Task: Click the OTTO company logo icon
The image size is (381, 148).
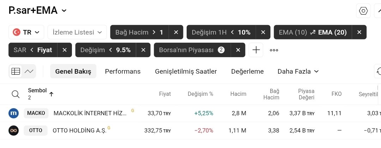Action: (13, 130)
